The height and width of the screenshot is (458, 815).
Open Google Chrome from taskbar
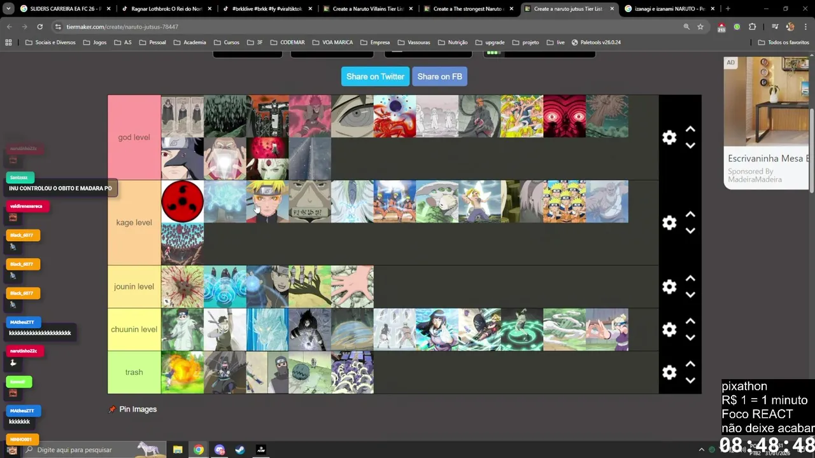point(199,450)
